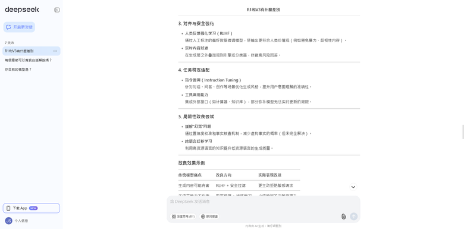This screenshot has width=464, height=229.
Task: Click the chat title at the top of the page
Action: (x=264, y=10)
